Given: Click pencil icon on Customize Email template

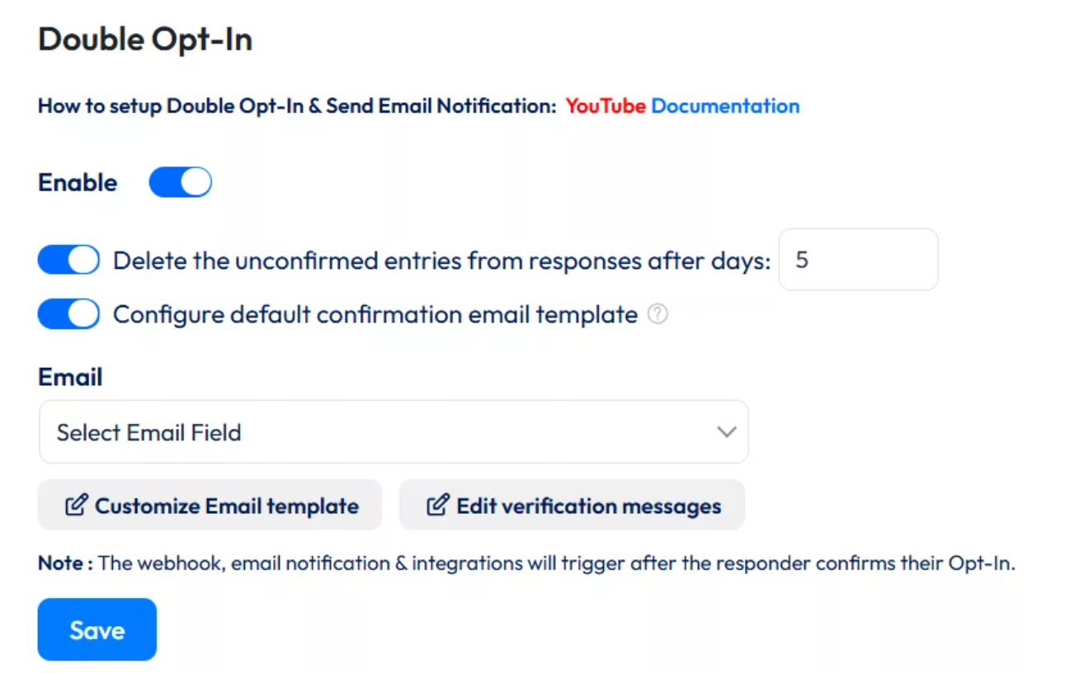Looking at the screenshot, I should 76,505.
